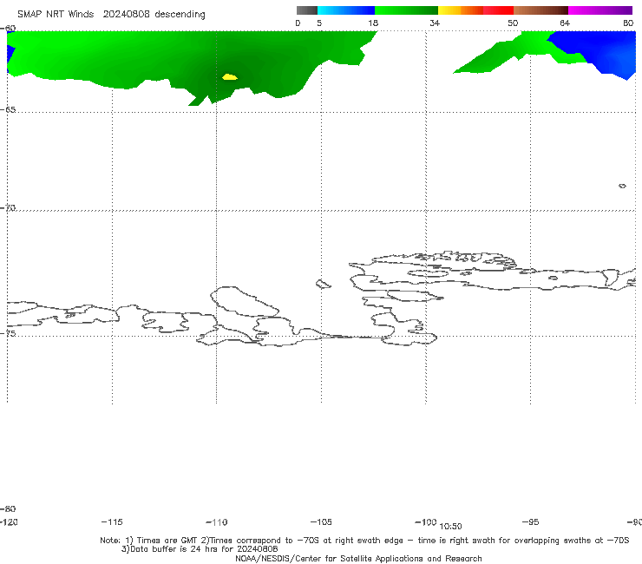The width and height of the screenshot is (642, 564).
Task: Click the longitude label -95
Action: [x=531, y=522]
